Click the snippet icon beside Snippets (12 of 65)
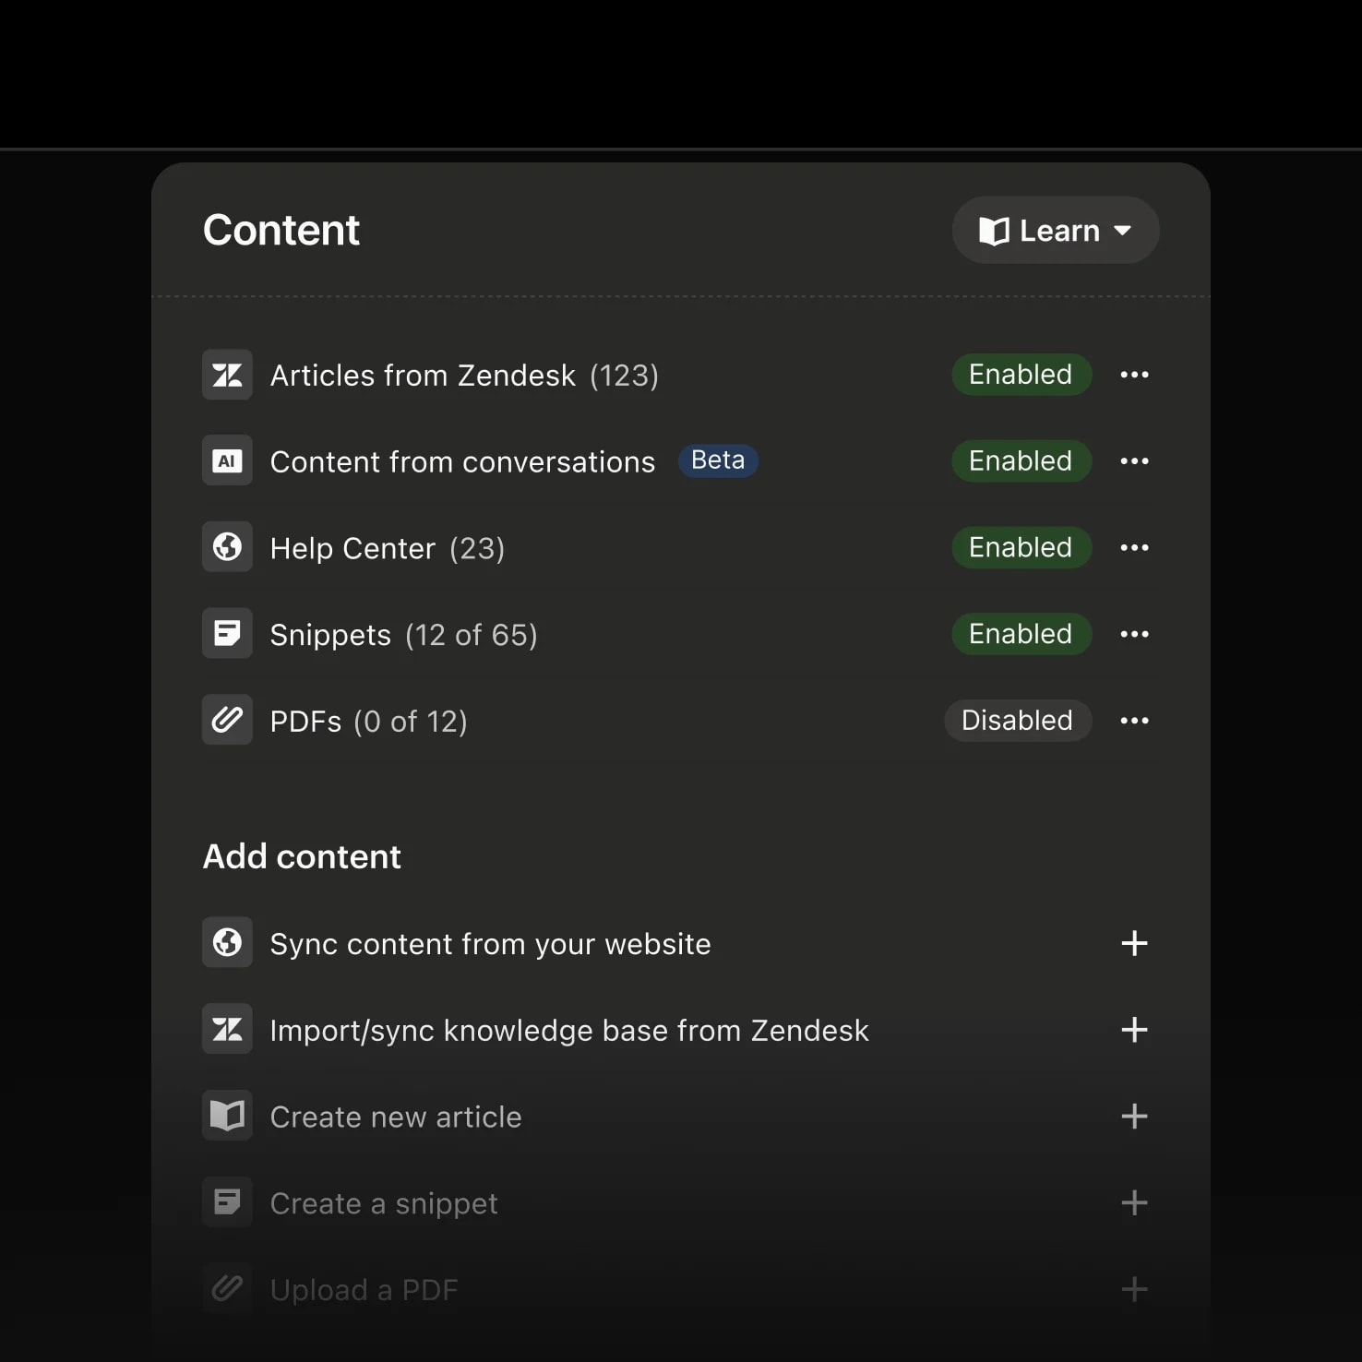Viewport: 1362px width, 1362px height. click(x=227, y=634)
